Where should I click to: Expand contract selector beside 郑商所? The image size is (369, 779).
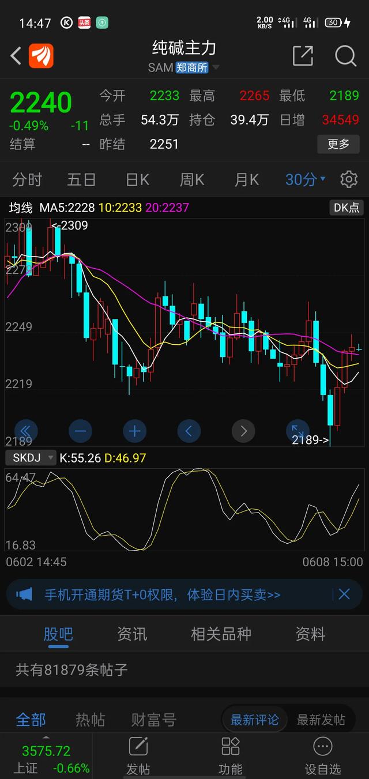tap(216, 67)
